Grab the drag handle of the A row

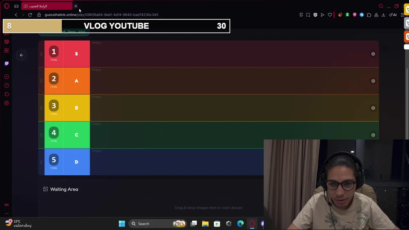(x=41, y=81)
